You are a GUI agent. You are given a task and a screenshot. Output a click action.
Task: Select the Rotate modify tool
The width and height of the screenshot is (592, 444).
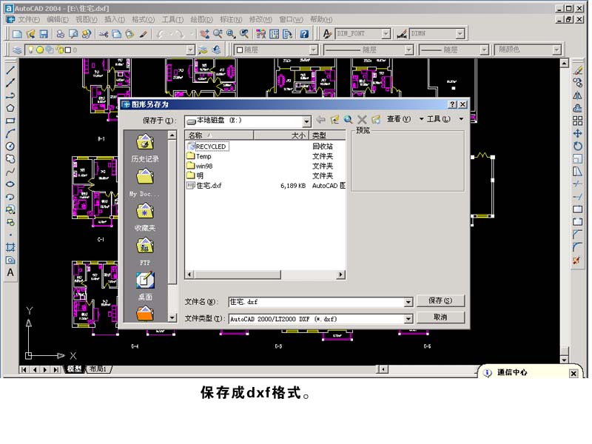coord(577,146)
